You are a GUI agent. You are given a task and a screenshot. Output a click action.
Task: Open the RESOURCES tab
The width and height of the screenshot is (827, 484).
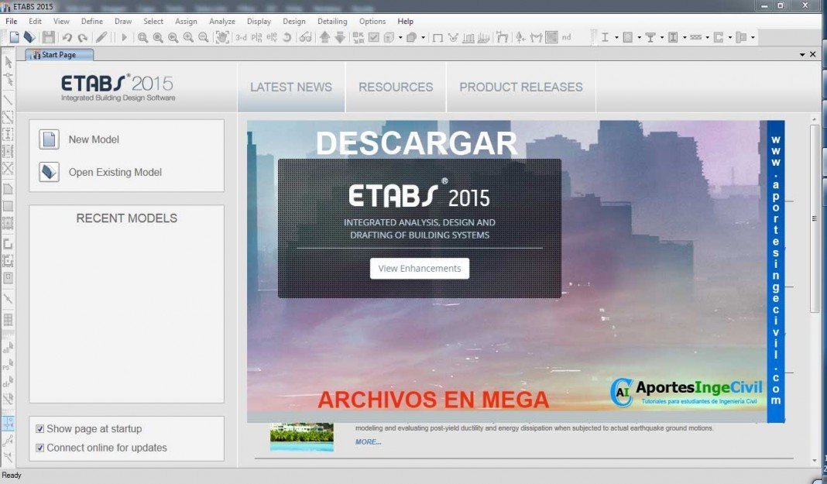pyautogui.click(x=396, y=87)
